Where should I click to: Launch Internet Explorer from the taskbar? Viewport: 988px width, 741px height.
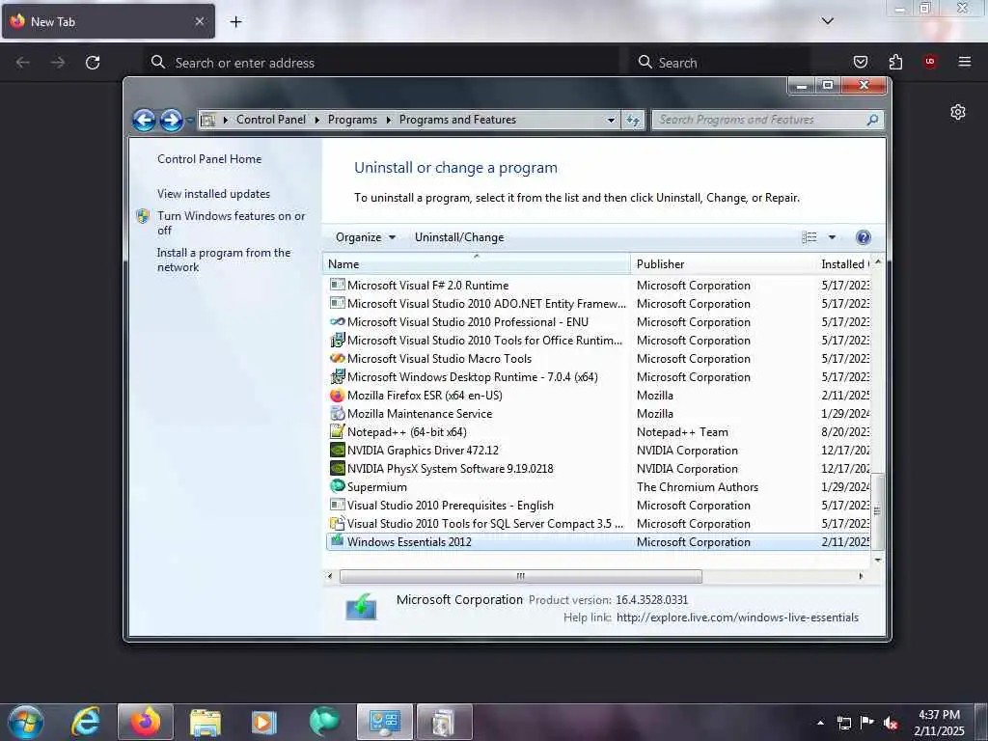coord(86,722)
